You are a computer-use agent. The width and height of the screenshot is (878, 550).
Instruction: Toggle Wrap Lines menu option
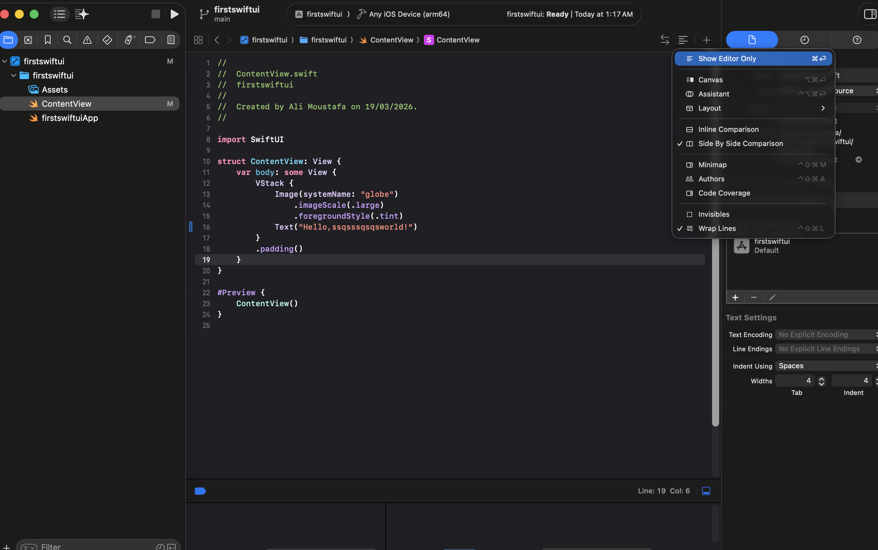[717, 228]
